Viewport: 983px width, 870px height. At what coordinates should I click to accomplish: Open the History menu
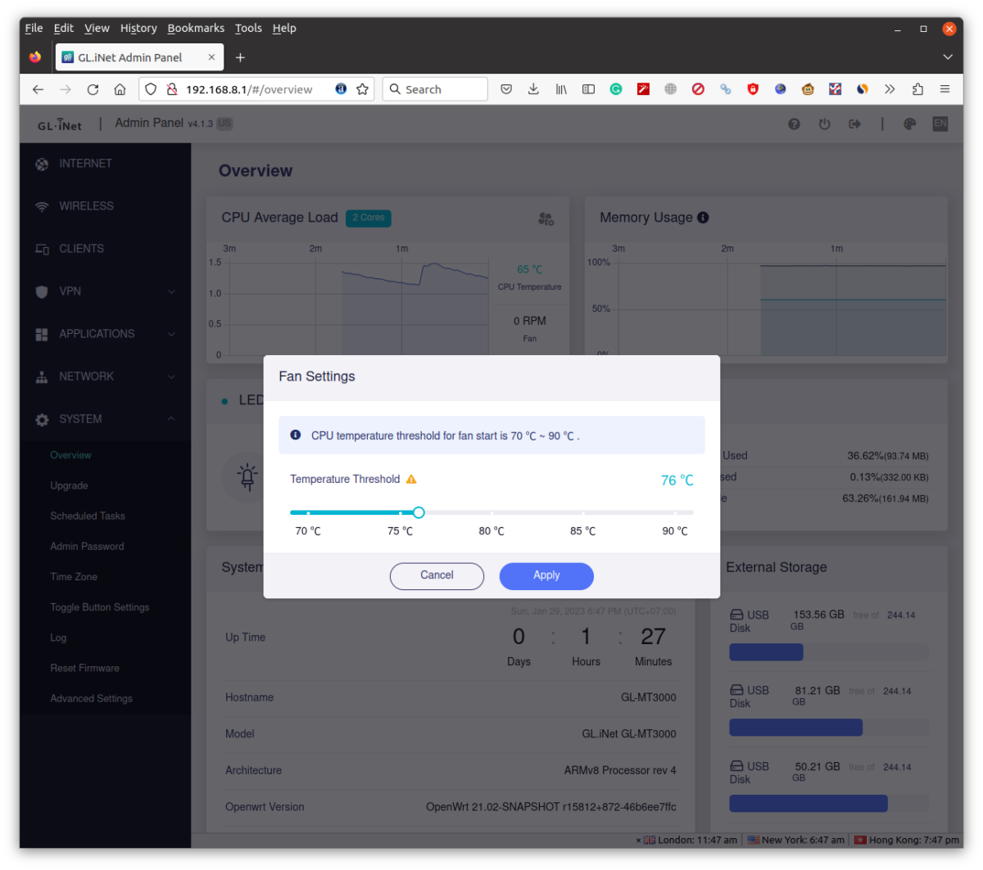(138, 28)
